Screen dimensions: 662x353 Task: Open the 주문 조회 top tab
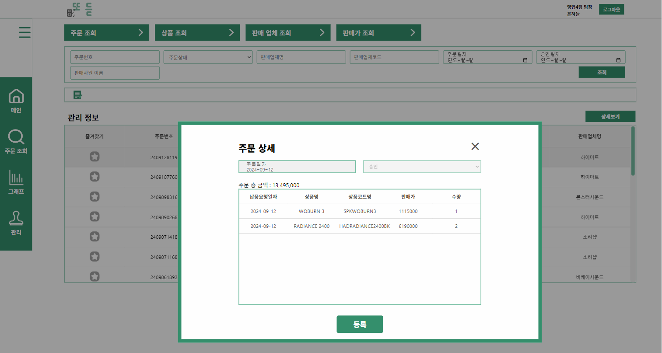(107, 33)
